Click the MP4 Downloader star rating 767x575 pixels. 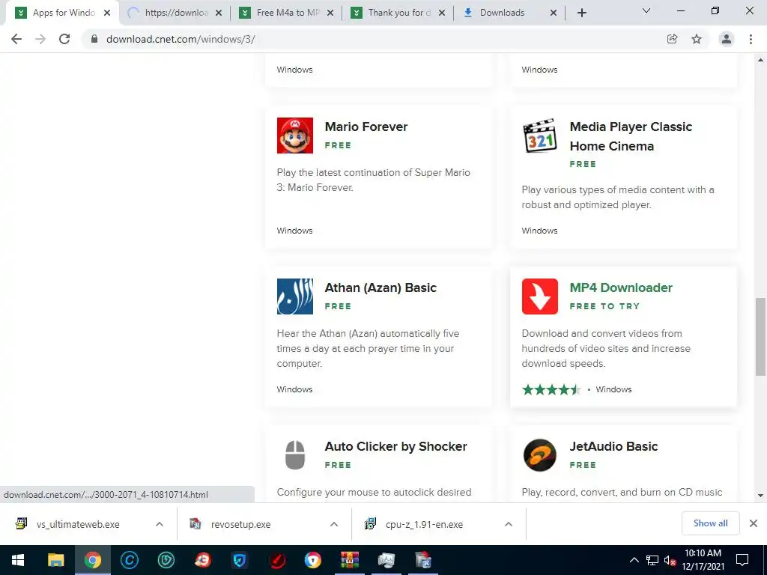pos(551,389)
